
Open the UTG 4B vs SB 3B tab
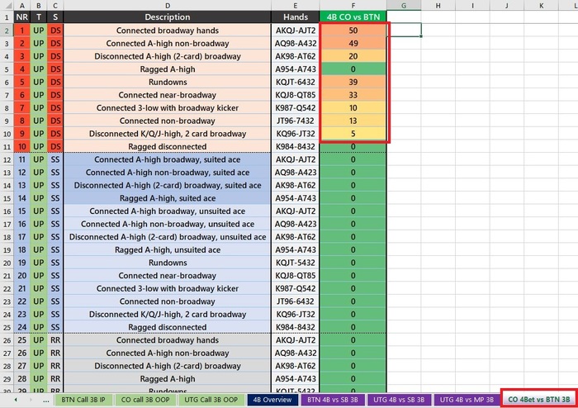[399, 400]
